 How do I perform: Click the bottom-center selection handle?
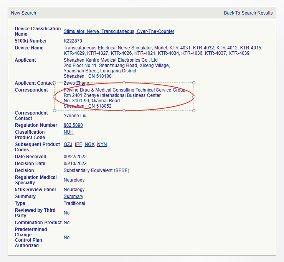click(x=124, y=111)
